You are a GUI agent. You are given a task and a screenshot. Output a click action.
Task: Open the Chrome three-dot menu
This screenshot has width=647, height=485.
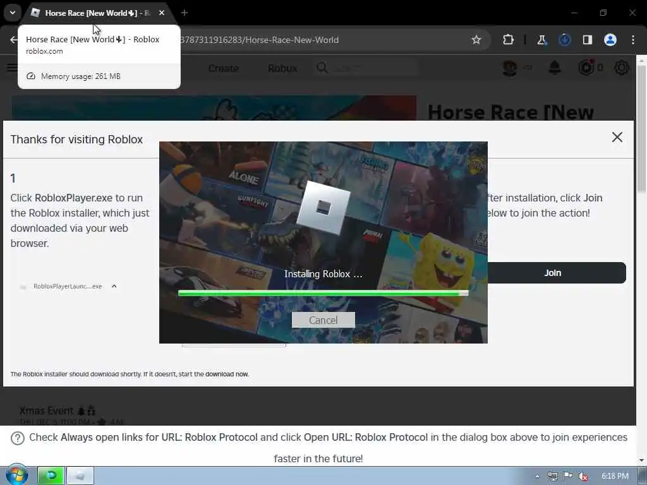click(x=633, y=40)
